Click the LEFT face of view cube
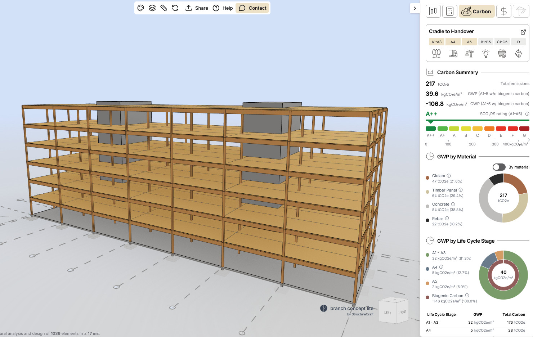The height and width of the screenshot is (337, 533). click(x=388, y=312)
